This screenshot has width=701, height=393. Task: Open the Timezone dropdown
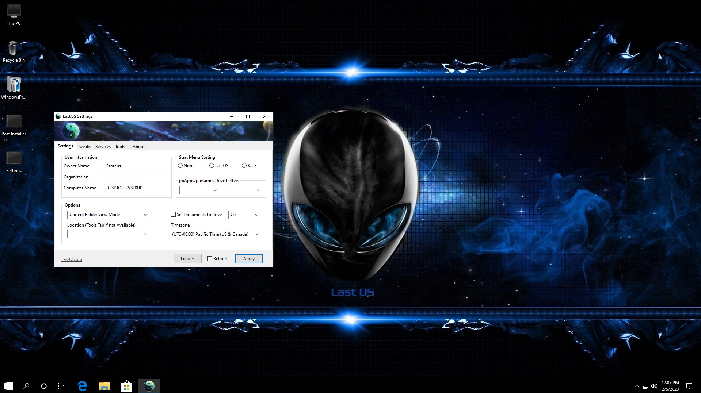click(216, 234)
